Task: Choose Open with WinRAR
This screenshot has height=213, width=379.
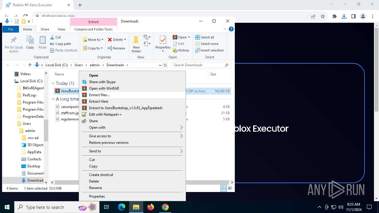Action: 132,88
